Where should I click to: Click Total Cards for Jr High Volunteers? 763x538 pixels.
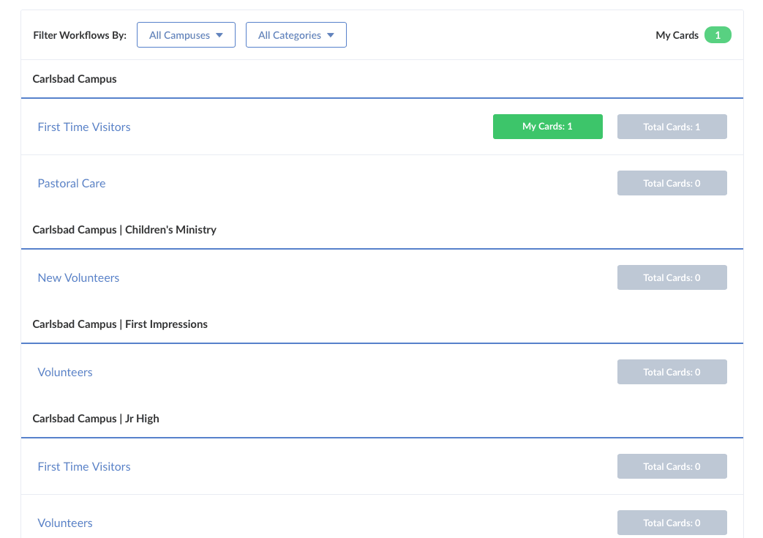tap(672, 523)
